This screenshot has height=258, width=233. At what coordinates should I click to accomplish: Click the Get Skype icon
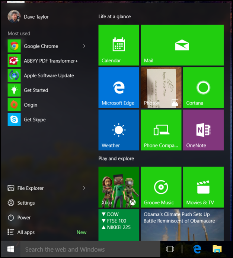pos(14,119)
